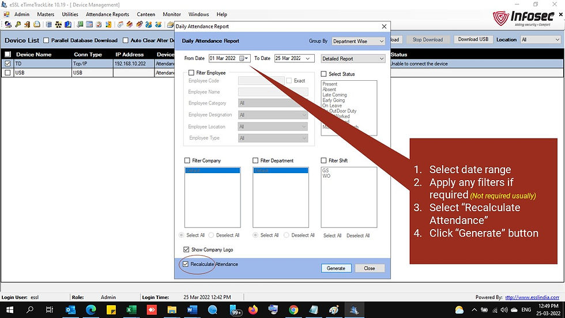The image size is (565, 318).
Task: Enable the Select Status checkbox
Action: (x=323, y=74)
